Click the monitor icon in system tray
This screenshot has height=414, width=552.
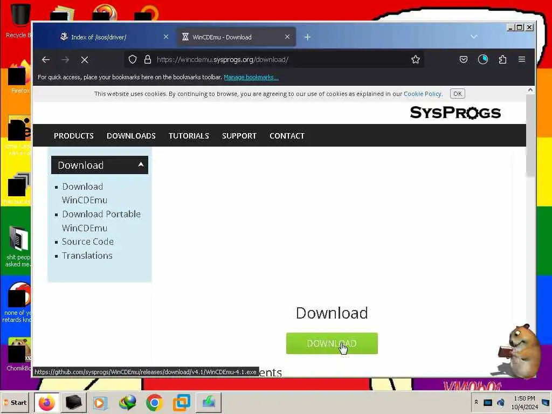tap(487, 403)
